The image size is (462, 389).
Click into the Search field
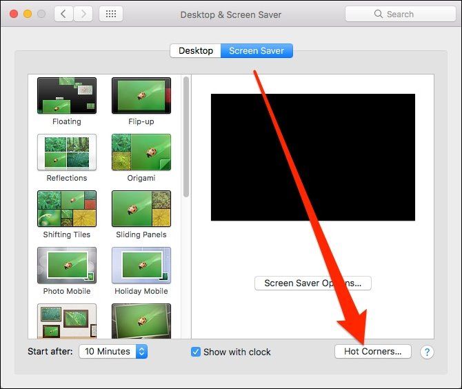click(400, 14)
